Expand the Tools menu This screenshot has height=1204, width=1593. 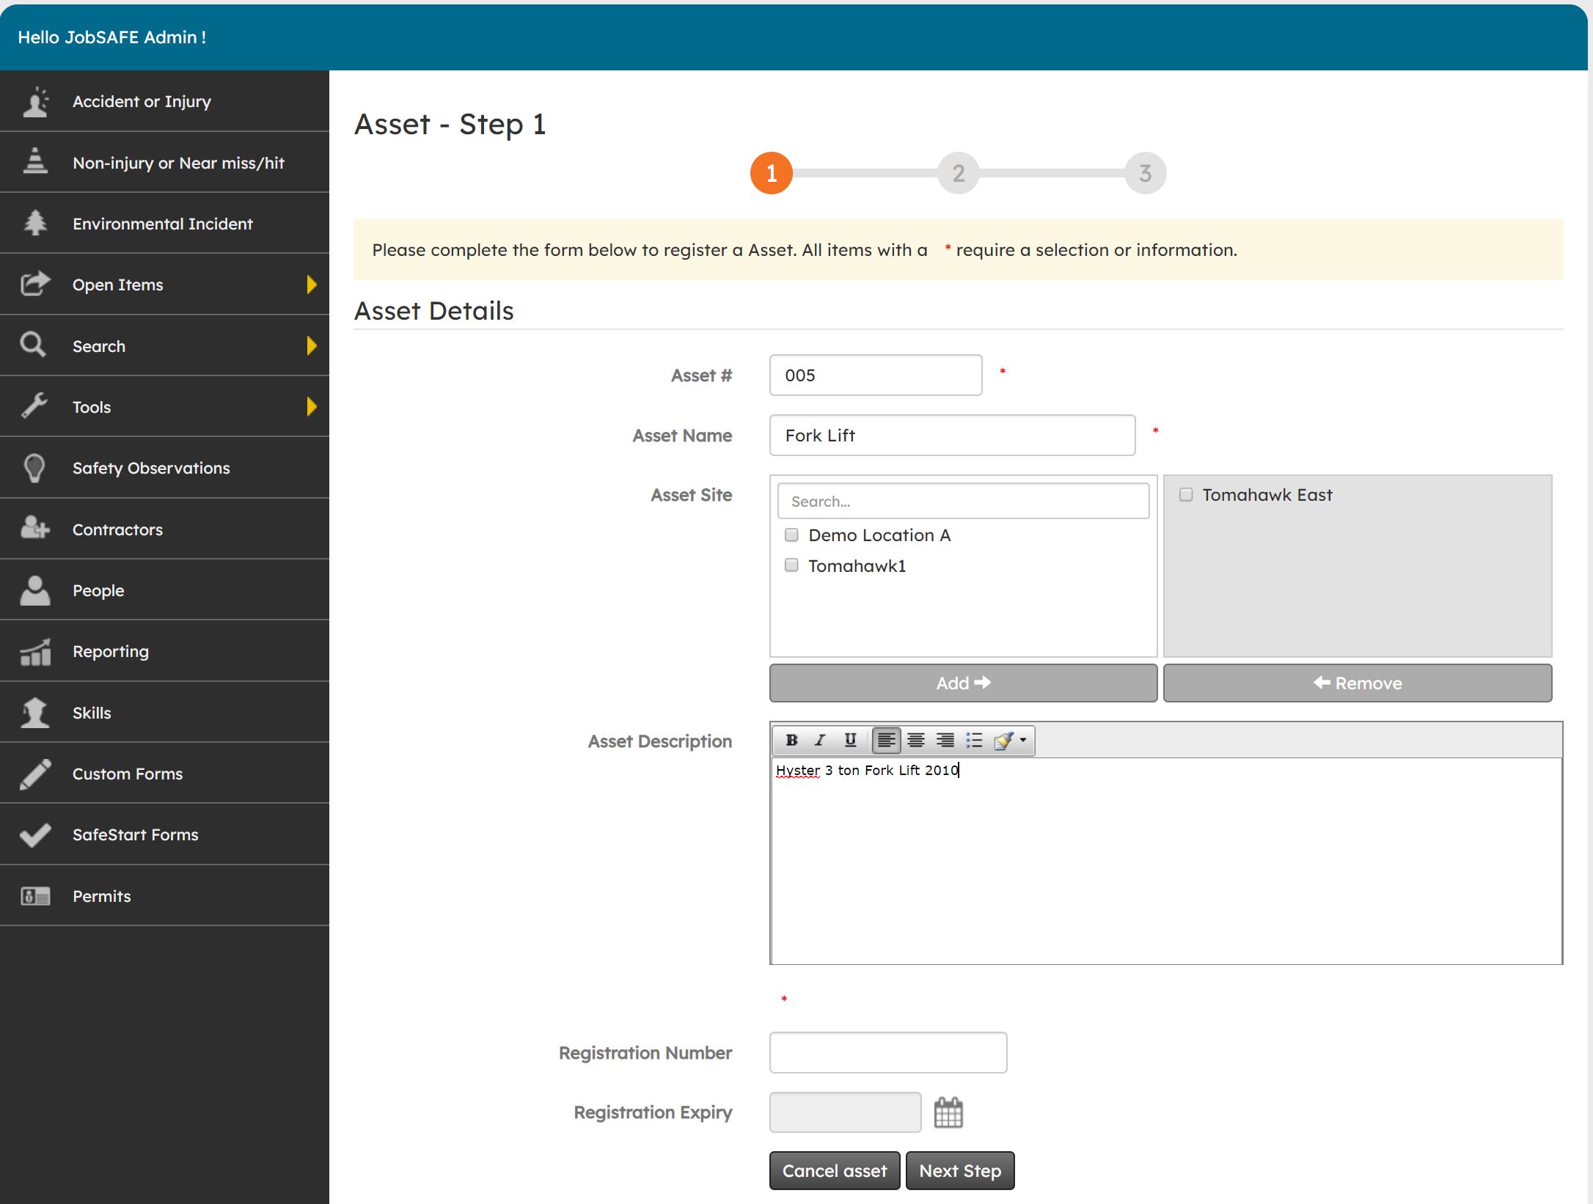[x=91, y=406]
